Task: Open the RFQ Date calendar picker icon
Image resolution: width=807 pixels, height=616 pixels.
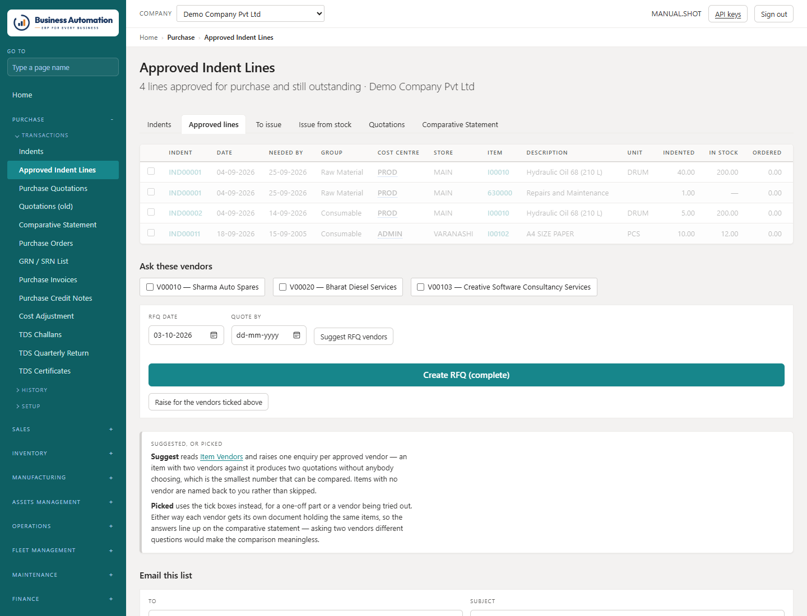Action: 214,335
